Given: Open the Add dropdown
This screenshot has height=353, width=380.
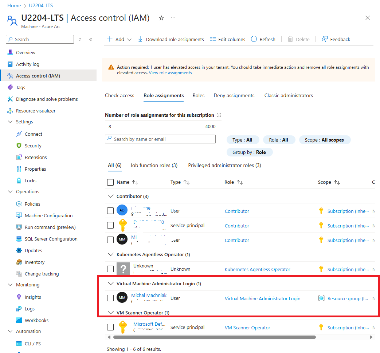Looking at the screenshot, I should 119,39.
